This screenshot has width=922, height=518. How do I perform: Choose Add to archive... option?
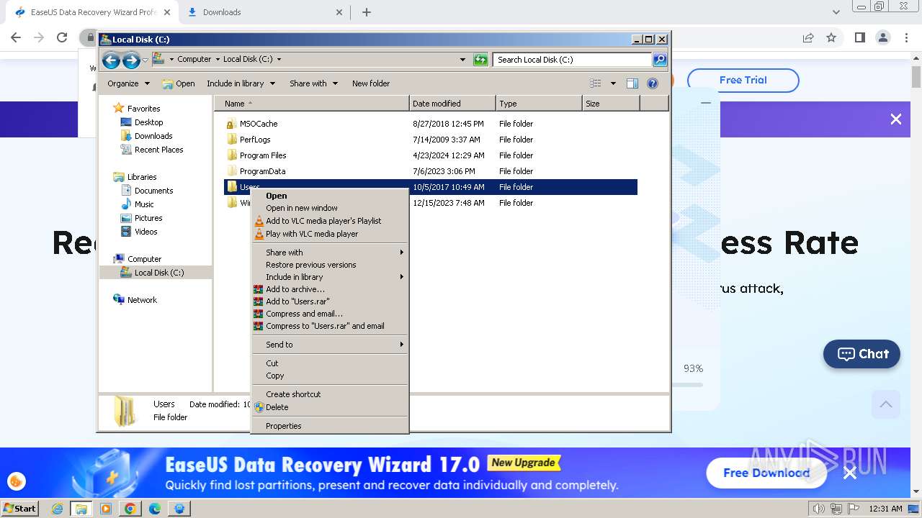(330, 289)
